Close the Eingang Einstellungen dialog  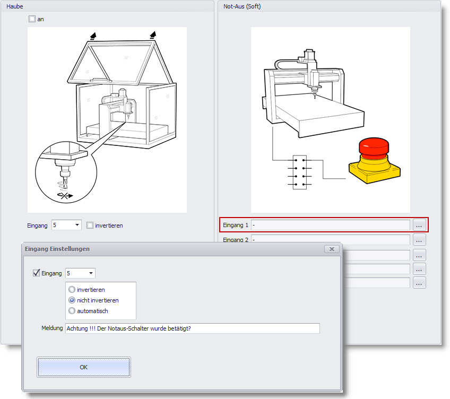tap(331, 249)
